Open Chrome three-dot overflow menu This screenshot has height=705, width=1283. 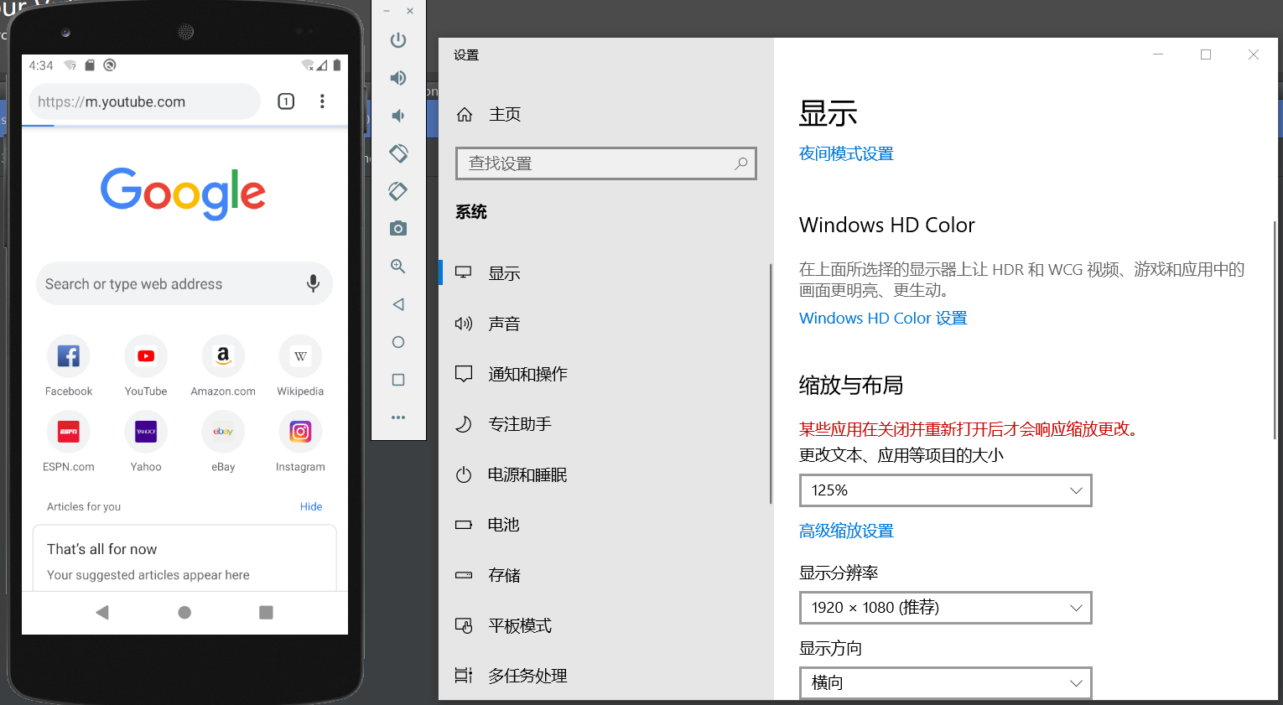[322, 101]
